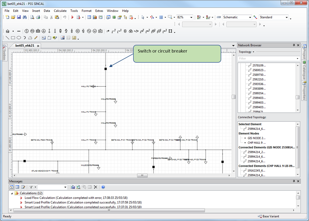This screenshot has width=309, height=221.
Task: Open the zoom percentage dropdown showing 82%
Action: tap(191, 17)
